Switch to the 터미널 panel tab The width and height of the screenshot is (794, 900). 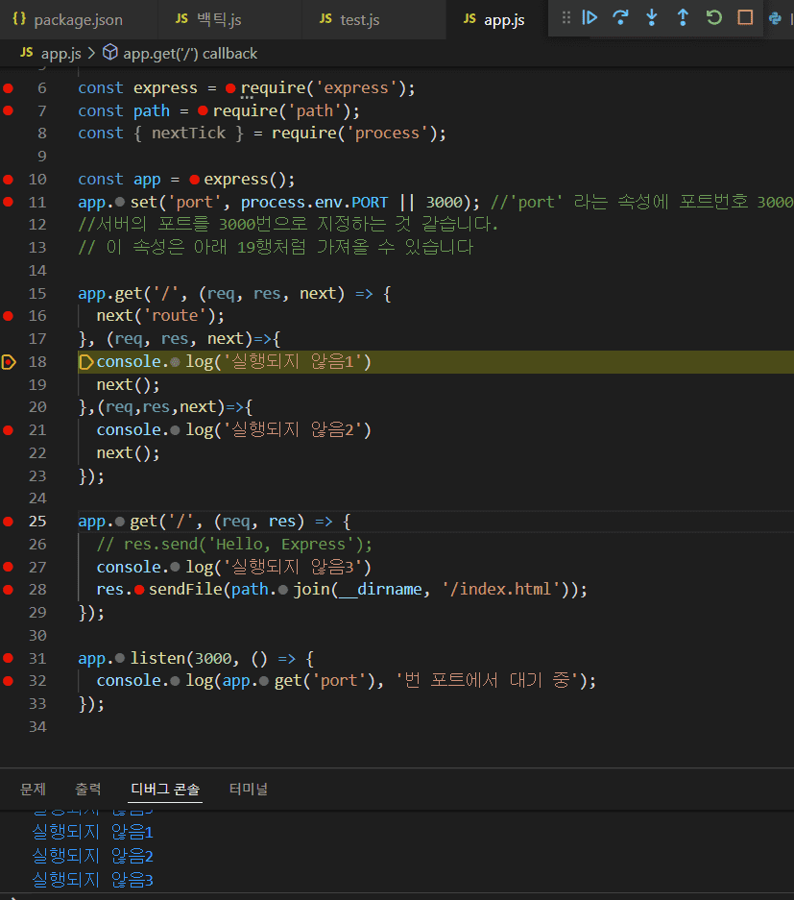249,790
